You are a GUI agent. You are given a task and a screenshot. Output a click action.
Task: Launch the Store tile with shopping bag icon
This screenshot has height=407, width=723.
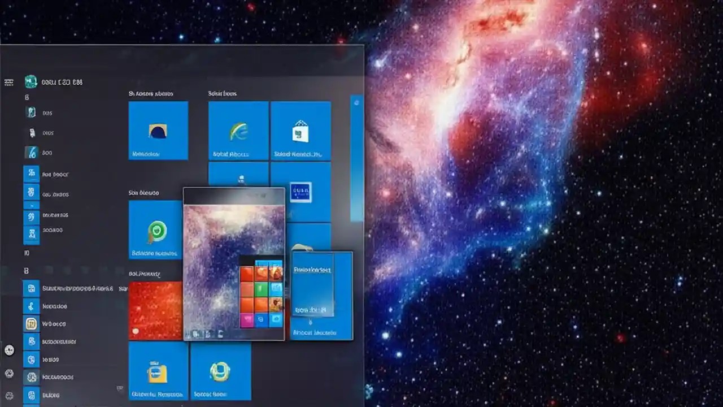point(300,130)
